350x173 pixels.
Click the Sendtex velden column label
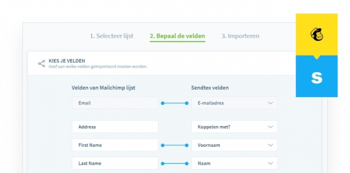[x=210, y=88]
